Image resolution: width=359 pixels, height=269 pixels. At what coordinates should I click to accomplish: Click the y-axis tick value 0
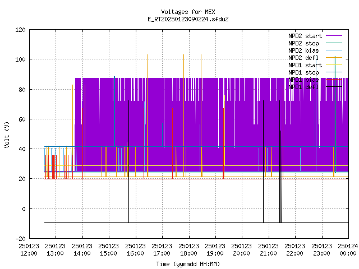[x=24, y=209]
